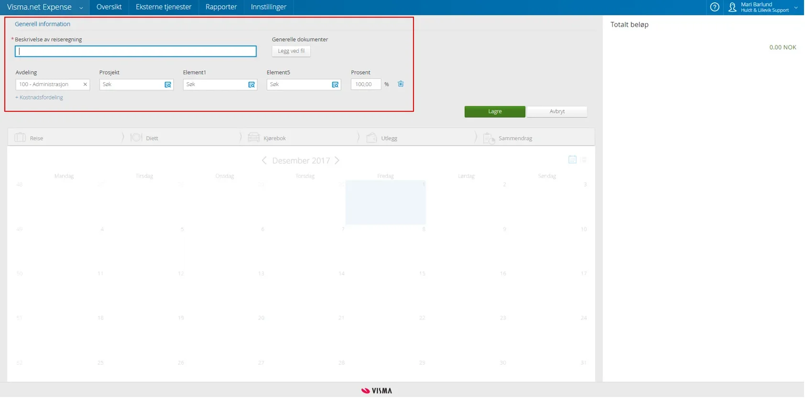Open the Prosjekt search lookup icon

tap(168, 85)
